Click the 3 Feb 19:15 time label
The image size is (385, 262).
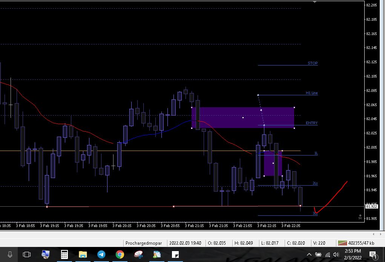pyautogui.click(x=50, y=226)
